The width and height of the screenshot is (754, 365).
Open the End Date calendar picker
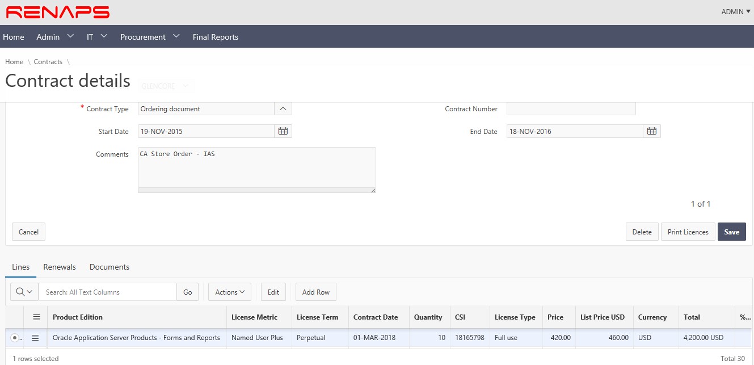coord(652,131)
